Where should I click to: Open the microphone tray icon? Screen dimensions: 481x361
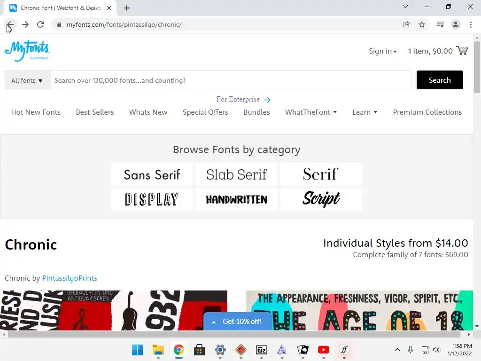click(x=411, y=350)
